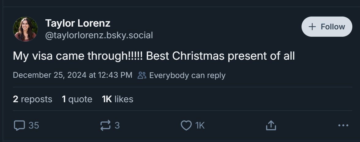This screenshot has width=360, height=142.
Task: Click the post text about the visa
Action: pyautogui.click(x=154, y=56)
